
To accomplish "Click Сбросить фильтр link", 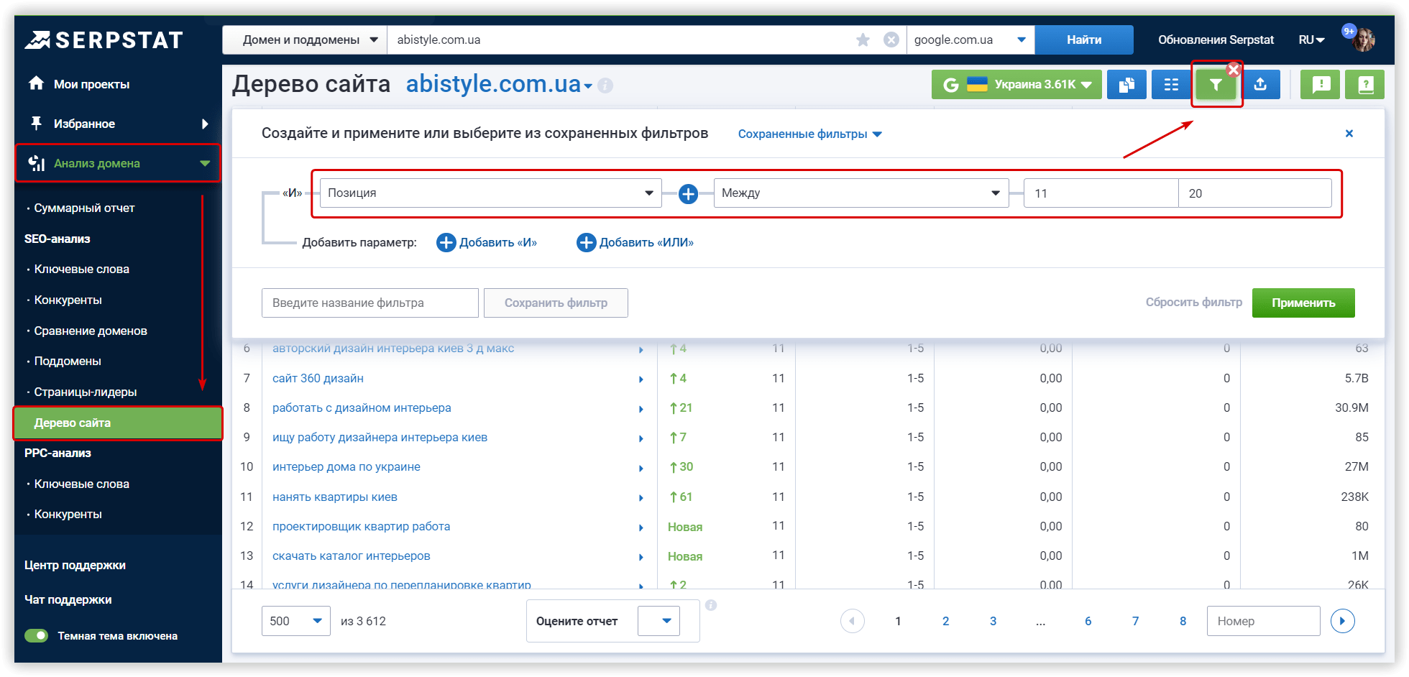I will [1193, 303].
